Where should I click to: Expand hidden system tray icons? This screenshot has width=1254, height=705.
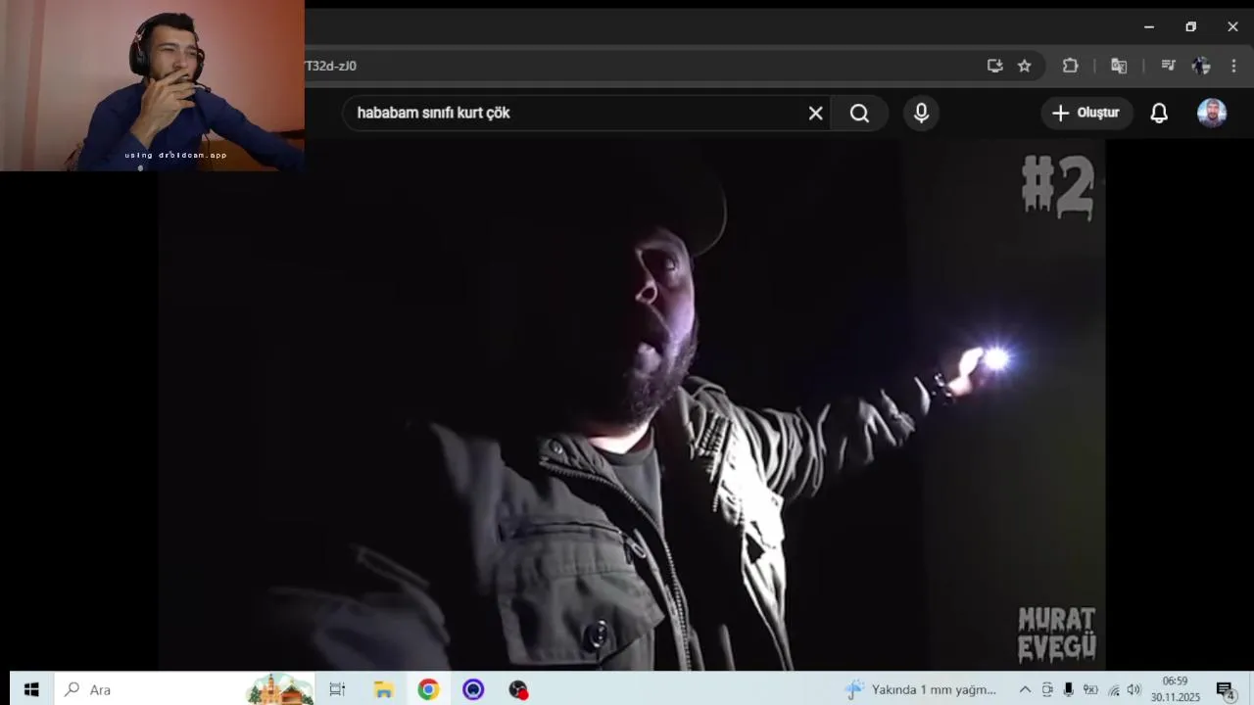click(x=1025, y=689)
